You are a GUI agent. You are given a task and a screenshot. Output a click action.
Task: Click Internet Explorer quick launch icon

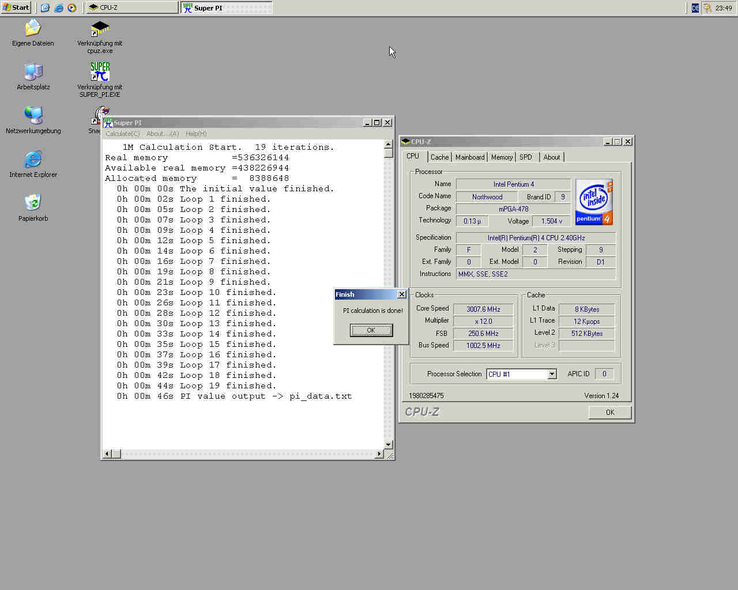tap(58, 7)
